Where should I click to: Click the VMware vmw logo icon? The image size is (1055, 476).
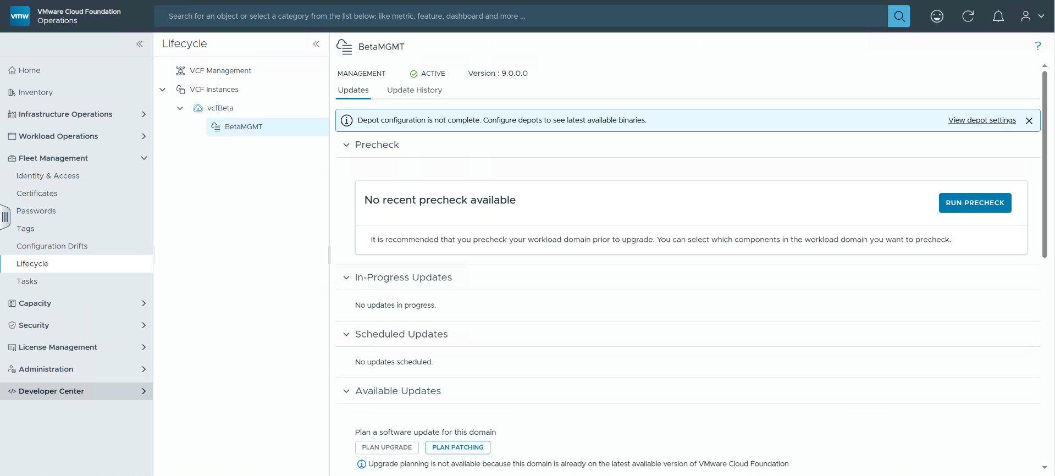(x=20, y=16)
